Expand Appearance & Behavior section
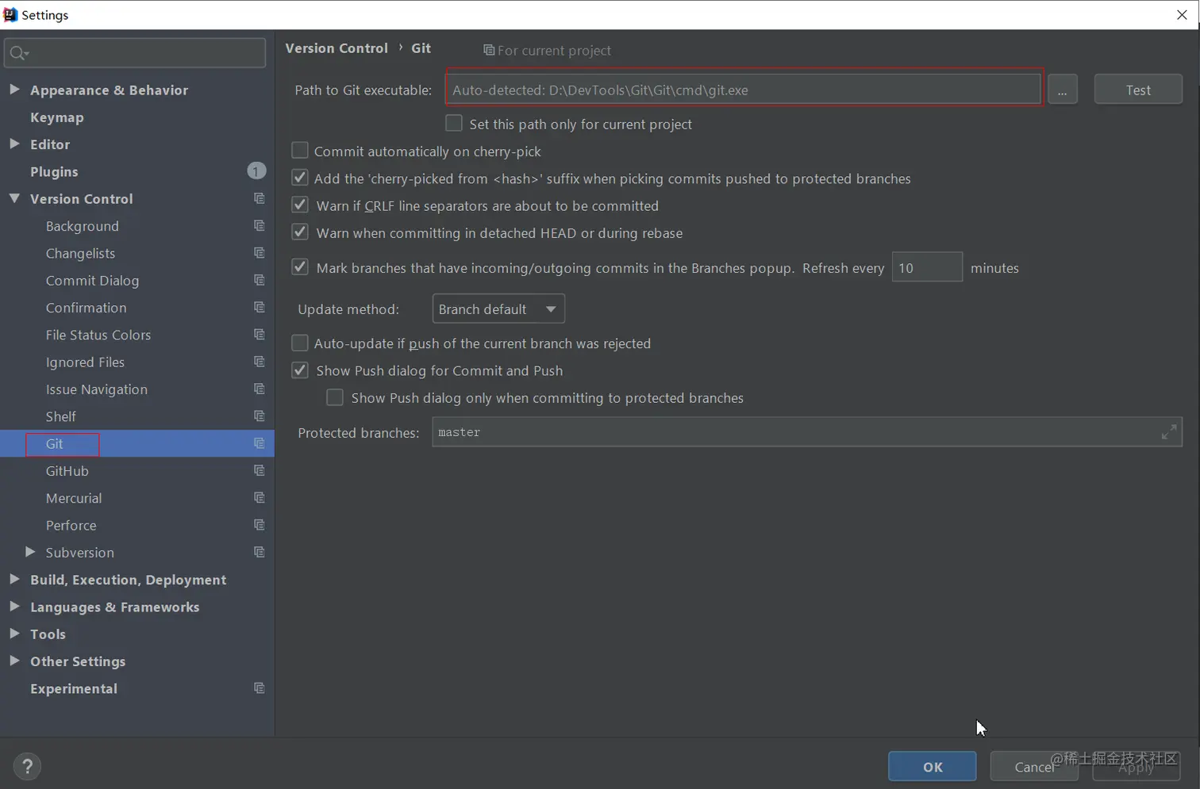The image size is (1200, 789). 14,90
